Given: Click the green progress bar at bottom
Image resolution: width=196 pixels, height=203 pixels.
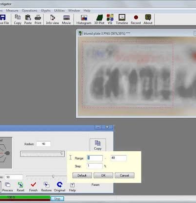Looking at the screenshot, I should [25, 198].
